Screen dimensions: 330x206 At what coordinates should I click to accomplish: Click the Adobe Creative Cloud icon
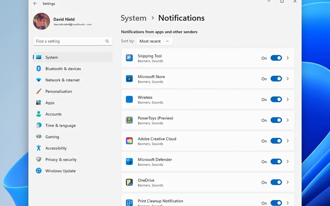pos(129,141)
